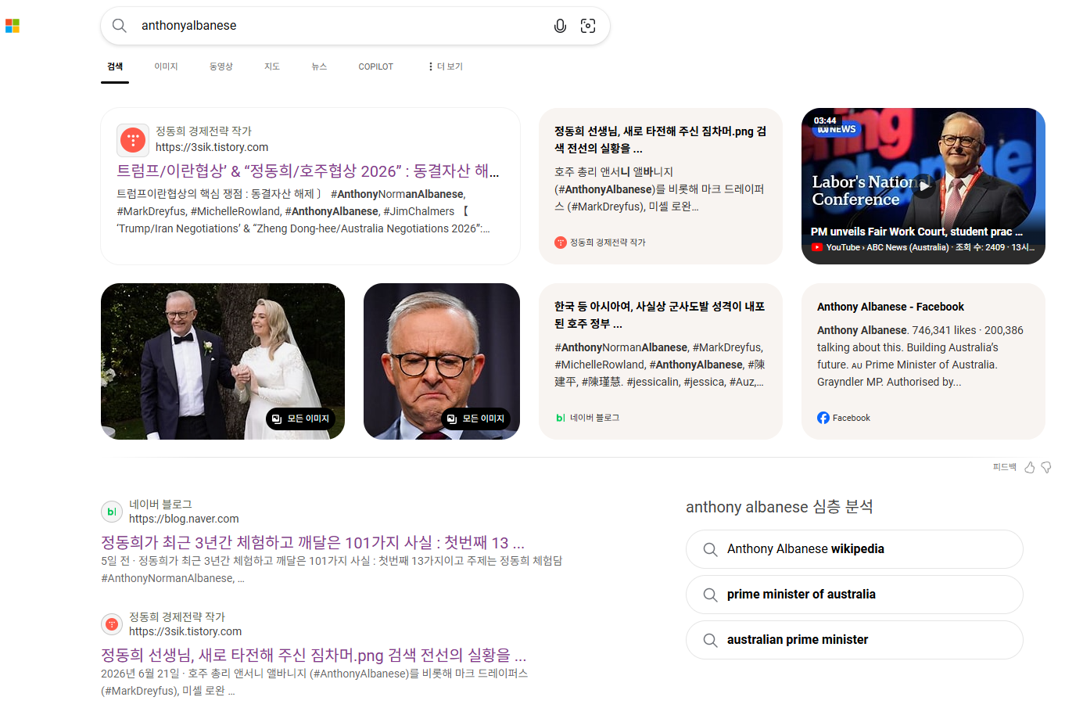Open the 3sik.tistory.com URL in top card
Image resolution: width=1083 pixels, height=708 pixels.
[212, 147]
